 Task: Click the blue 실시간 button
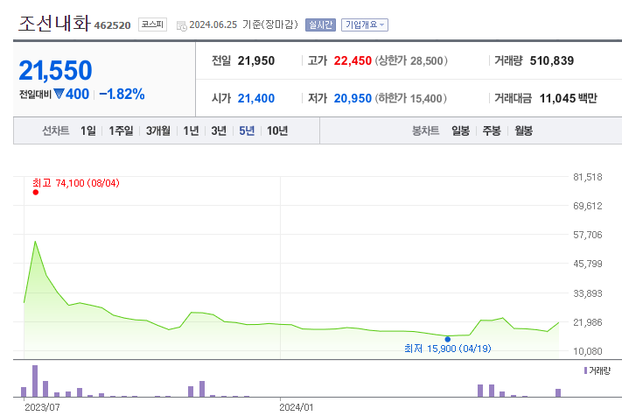[x=320, y=25]
